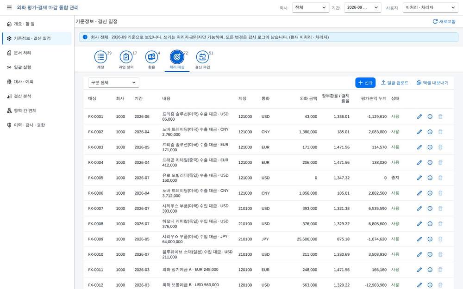Delete row FX-0007 with trash icon
This screenshot has width=463, height=289.
440,209
